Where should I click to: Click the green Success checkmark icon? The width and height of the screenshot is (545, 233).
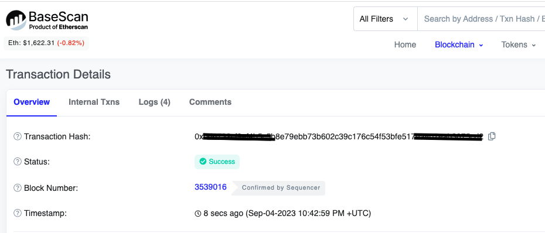pos(203,162)
